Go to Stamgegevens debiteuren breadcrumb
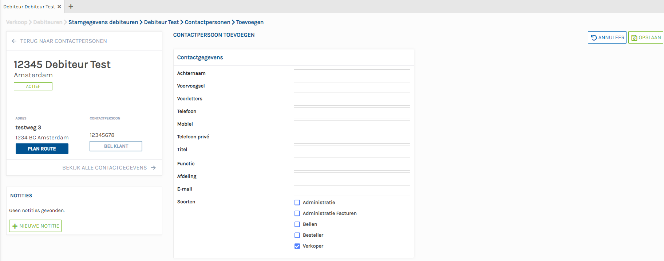This screenshot has width=664, height=261. pos(103,22)
